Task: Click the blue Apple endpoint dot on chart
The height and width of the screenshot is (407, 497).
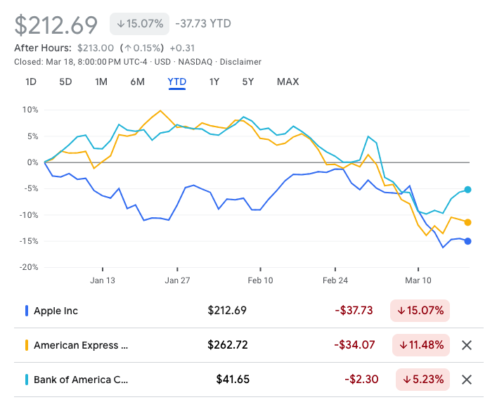Action: coord(467,241)
